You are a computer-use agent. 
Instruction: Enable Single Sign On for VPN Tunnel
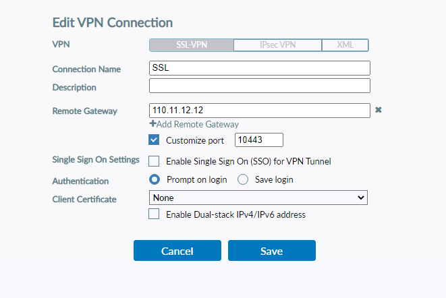(154, 161)
